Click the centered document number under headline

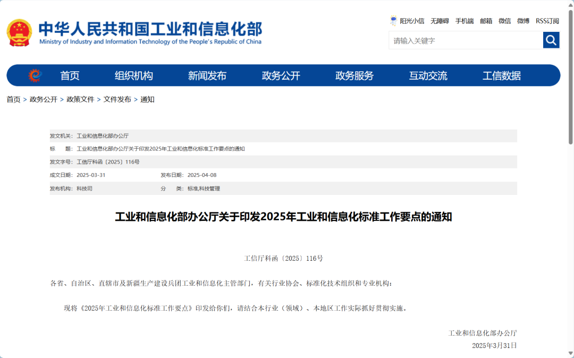point(283,259)
